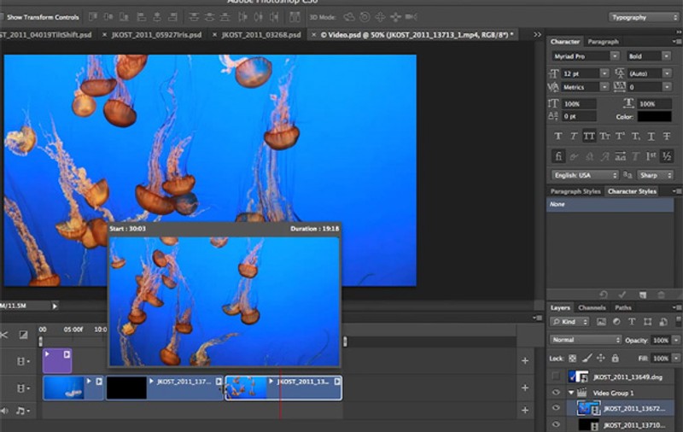Viewport: 683px width, 432px height.
Task: Hide the JKOST_2011_13672 layer eye icon
Action: coord(556,408)
